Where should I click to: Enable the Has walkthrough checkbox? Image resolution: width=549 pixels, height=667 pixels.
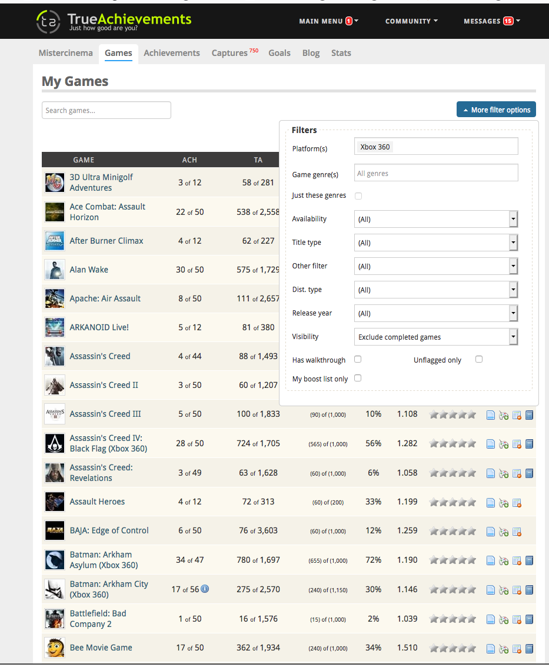[x=358, y=360]
